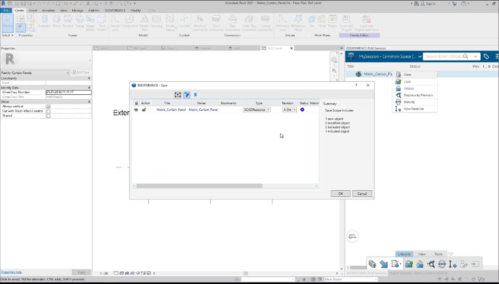Select the Reference Plane tool

298,23
